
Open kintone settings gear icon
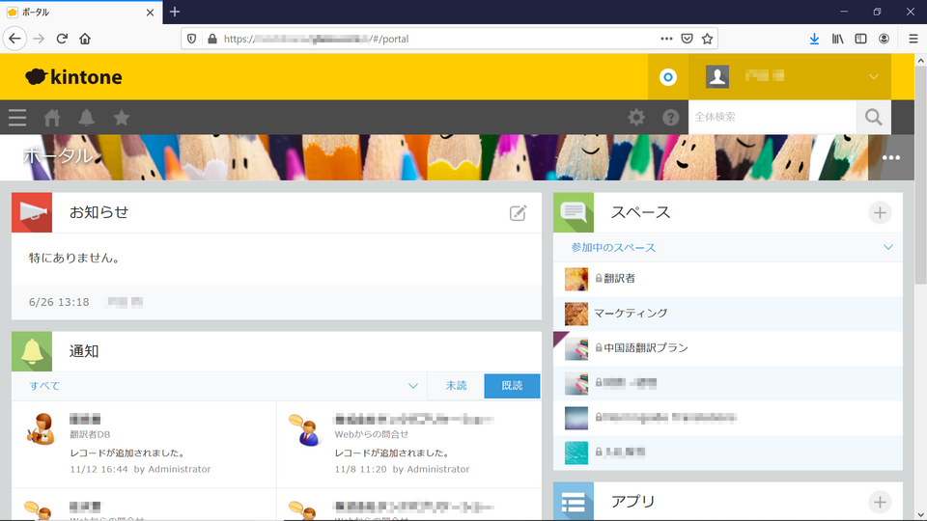636,117
